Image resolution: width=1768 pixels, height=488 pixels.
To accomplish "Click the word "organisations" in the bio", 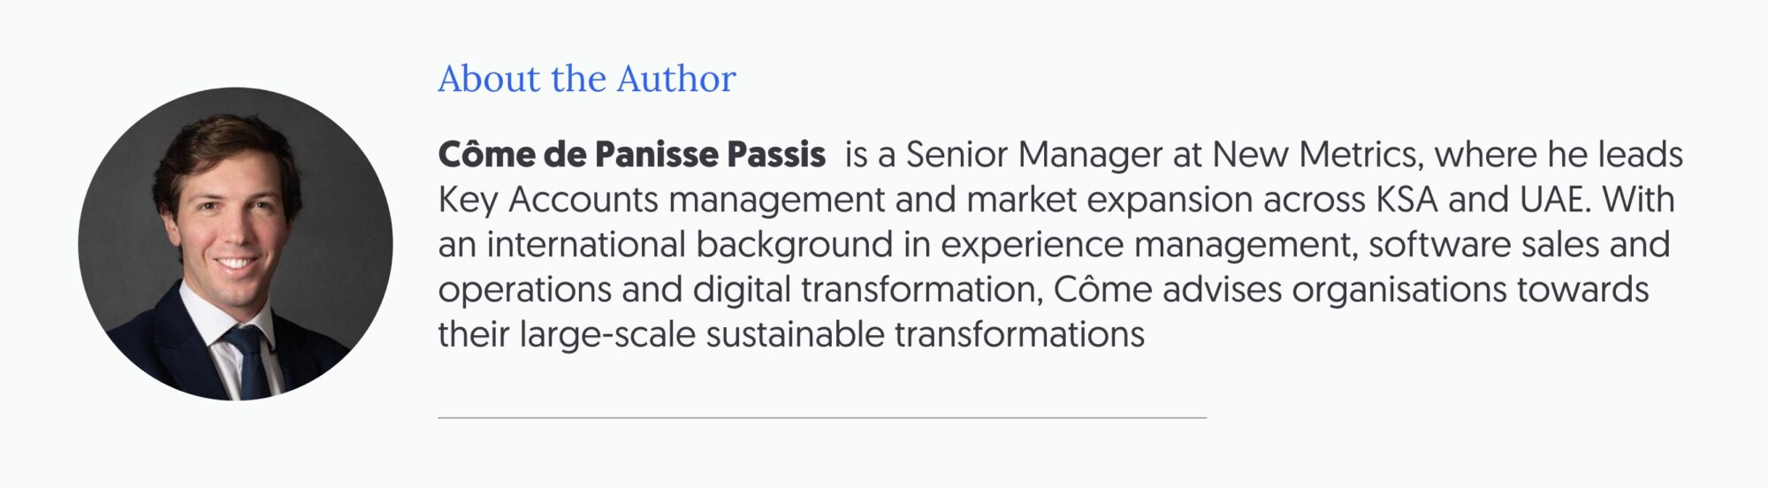I will pos(1399,290).
